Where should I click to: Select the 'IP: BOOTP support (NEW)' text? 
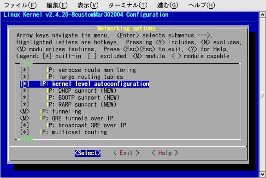click(x=83, y=98)
